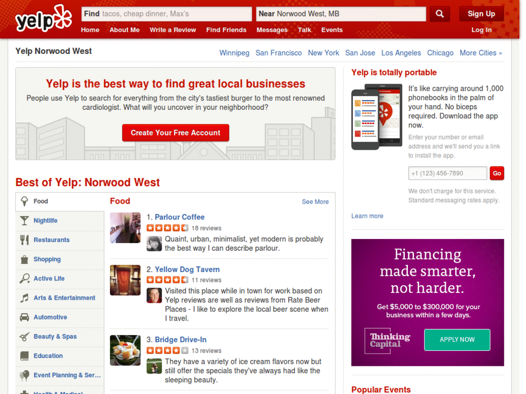Open reviewer avatar under Parlour Coffee

(154, 244)
